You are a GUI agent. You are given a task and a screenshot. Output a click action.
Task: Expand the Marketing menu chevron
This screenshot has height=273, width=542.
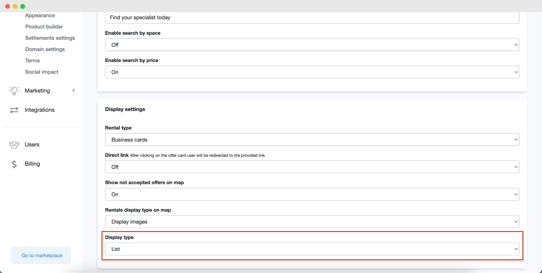(73, 91)
